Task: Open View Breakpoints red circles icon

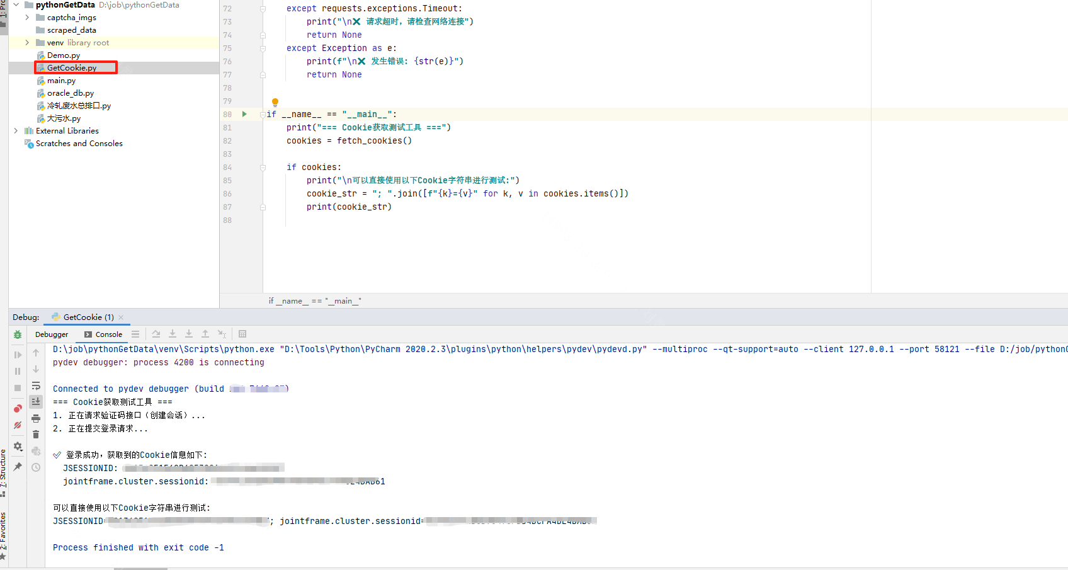Action: pyautogui.click(x=18, y=409)
